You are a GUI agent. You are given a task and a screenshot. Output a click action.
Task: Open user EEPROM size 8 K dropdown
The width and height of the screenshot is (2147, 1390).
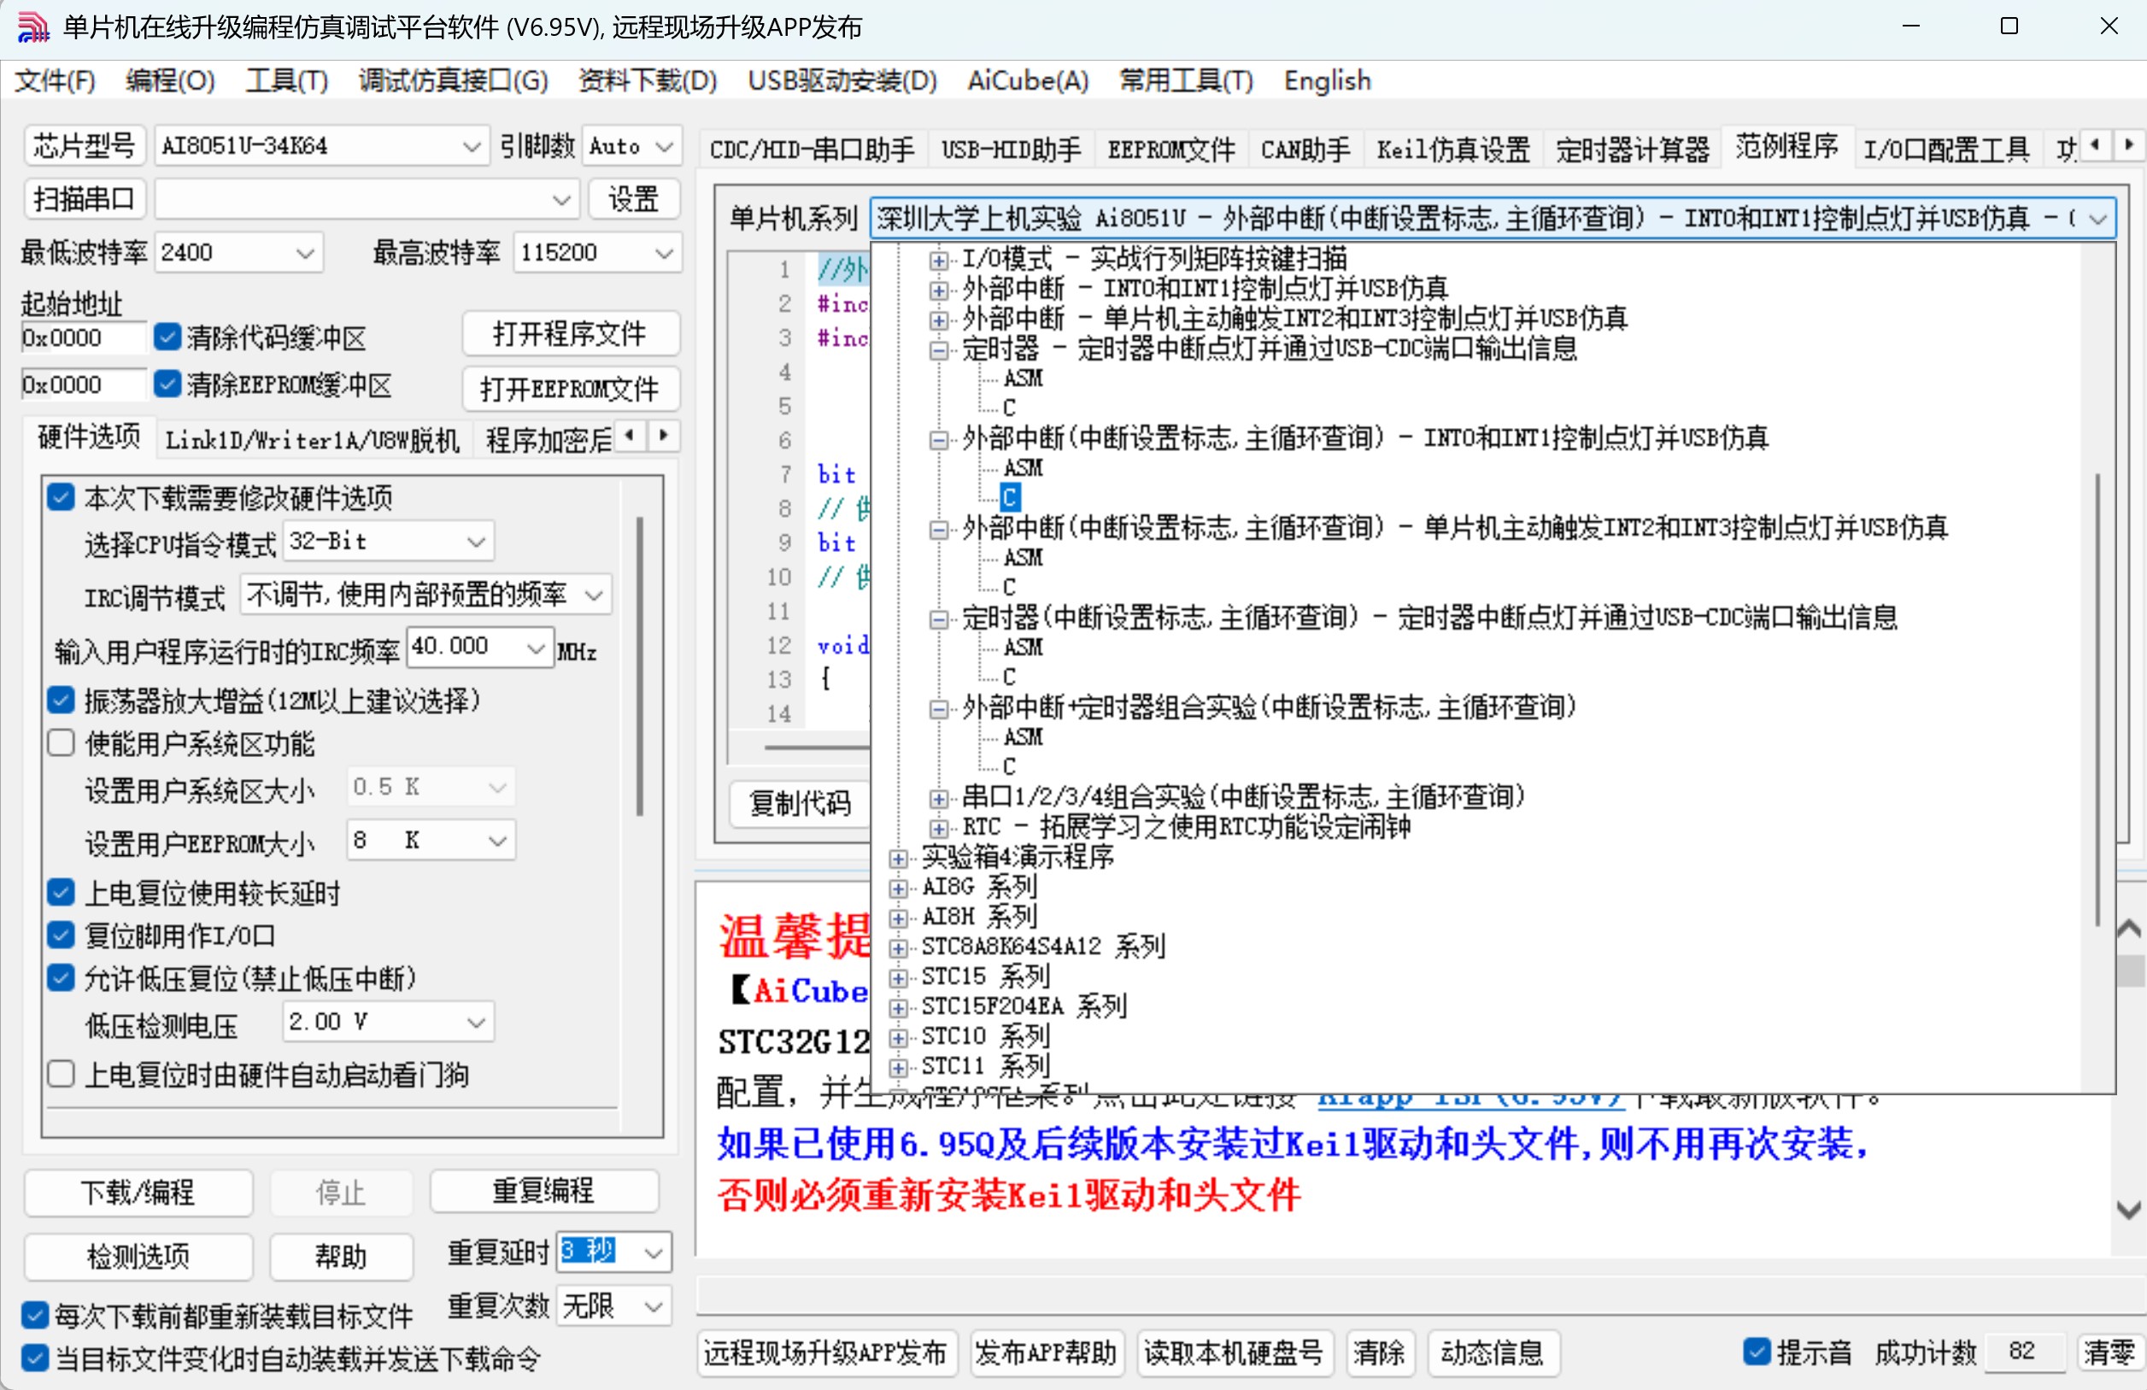[431, 841]
